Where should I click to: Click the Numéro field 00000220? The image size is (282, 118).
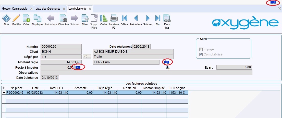[61, 47]
